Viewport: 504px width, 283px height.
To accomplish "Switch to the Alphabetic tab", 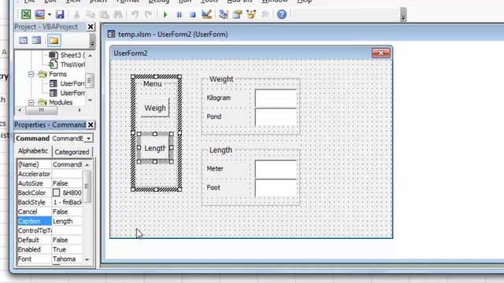I will coord(33,151).
